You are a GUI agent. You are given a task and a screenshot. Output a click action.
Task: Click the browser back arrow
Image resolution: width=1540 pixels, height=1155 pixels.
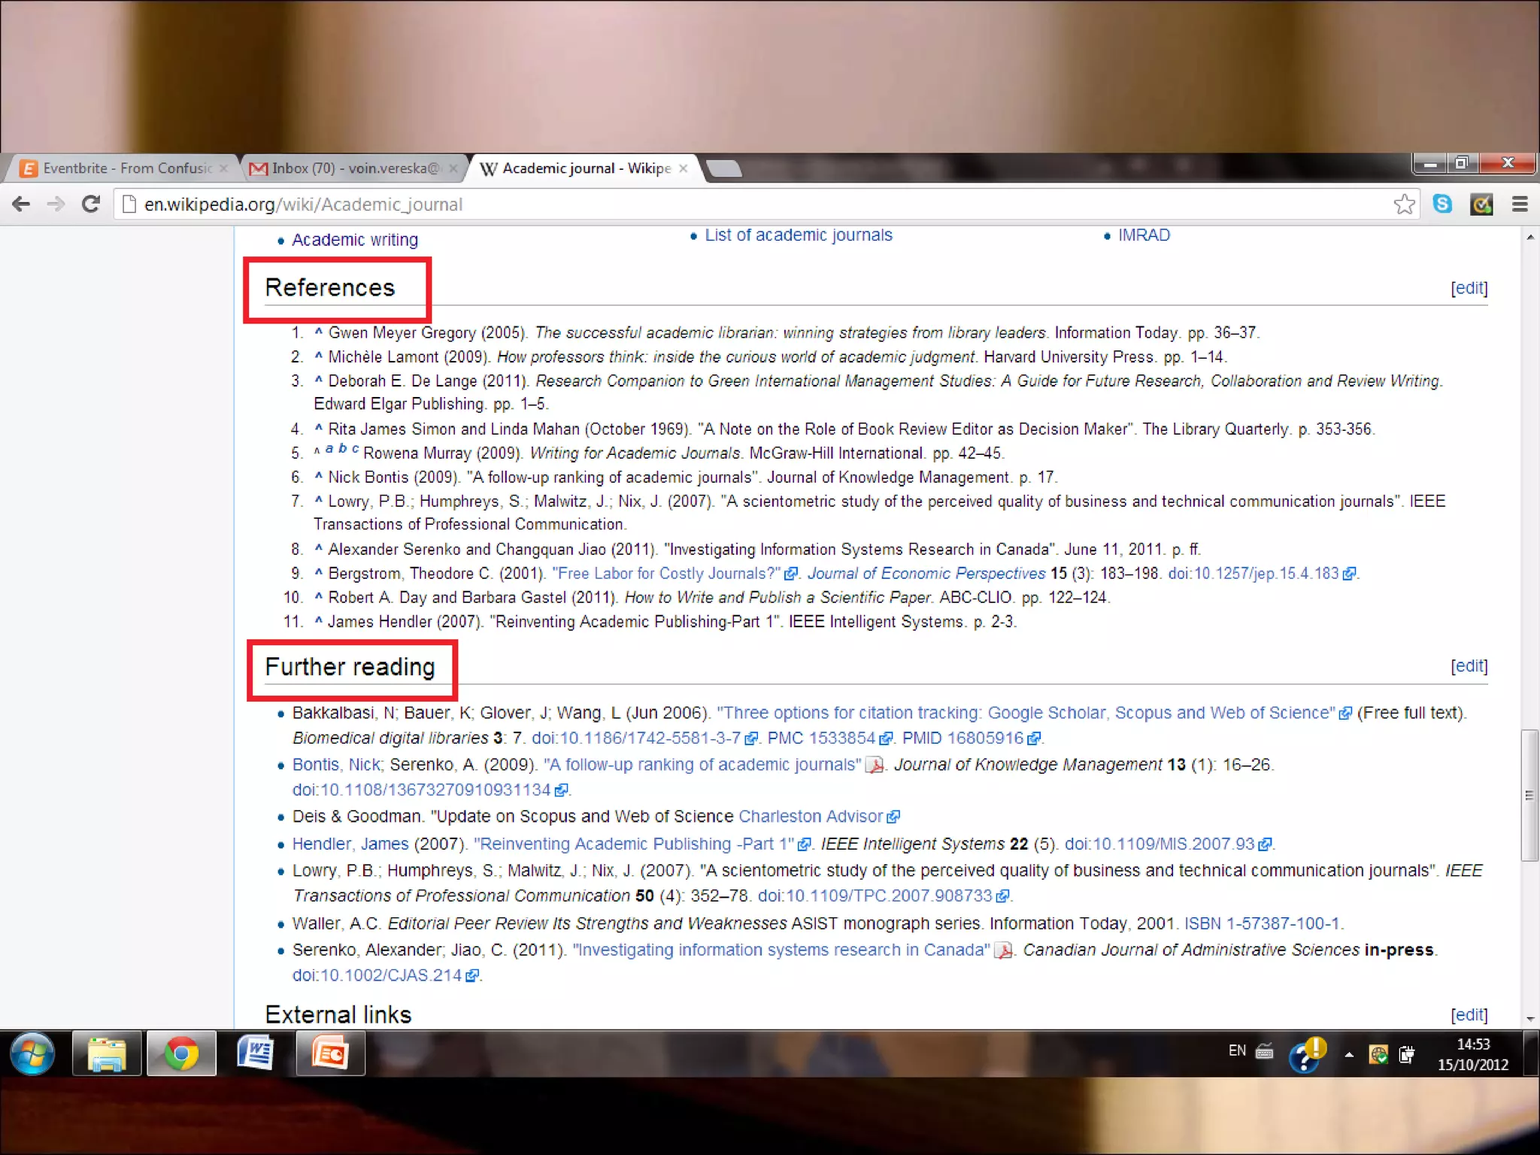(x=21, y=204)
